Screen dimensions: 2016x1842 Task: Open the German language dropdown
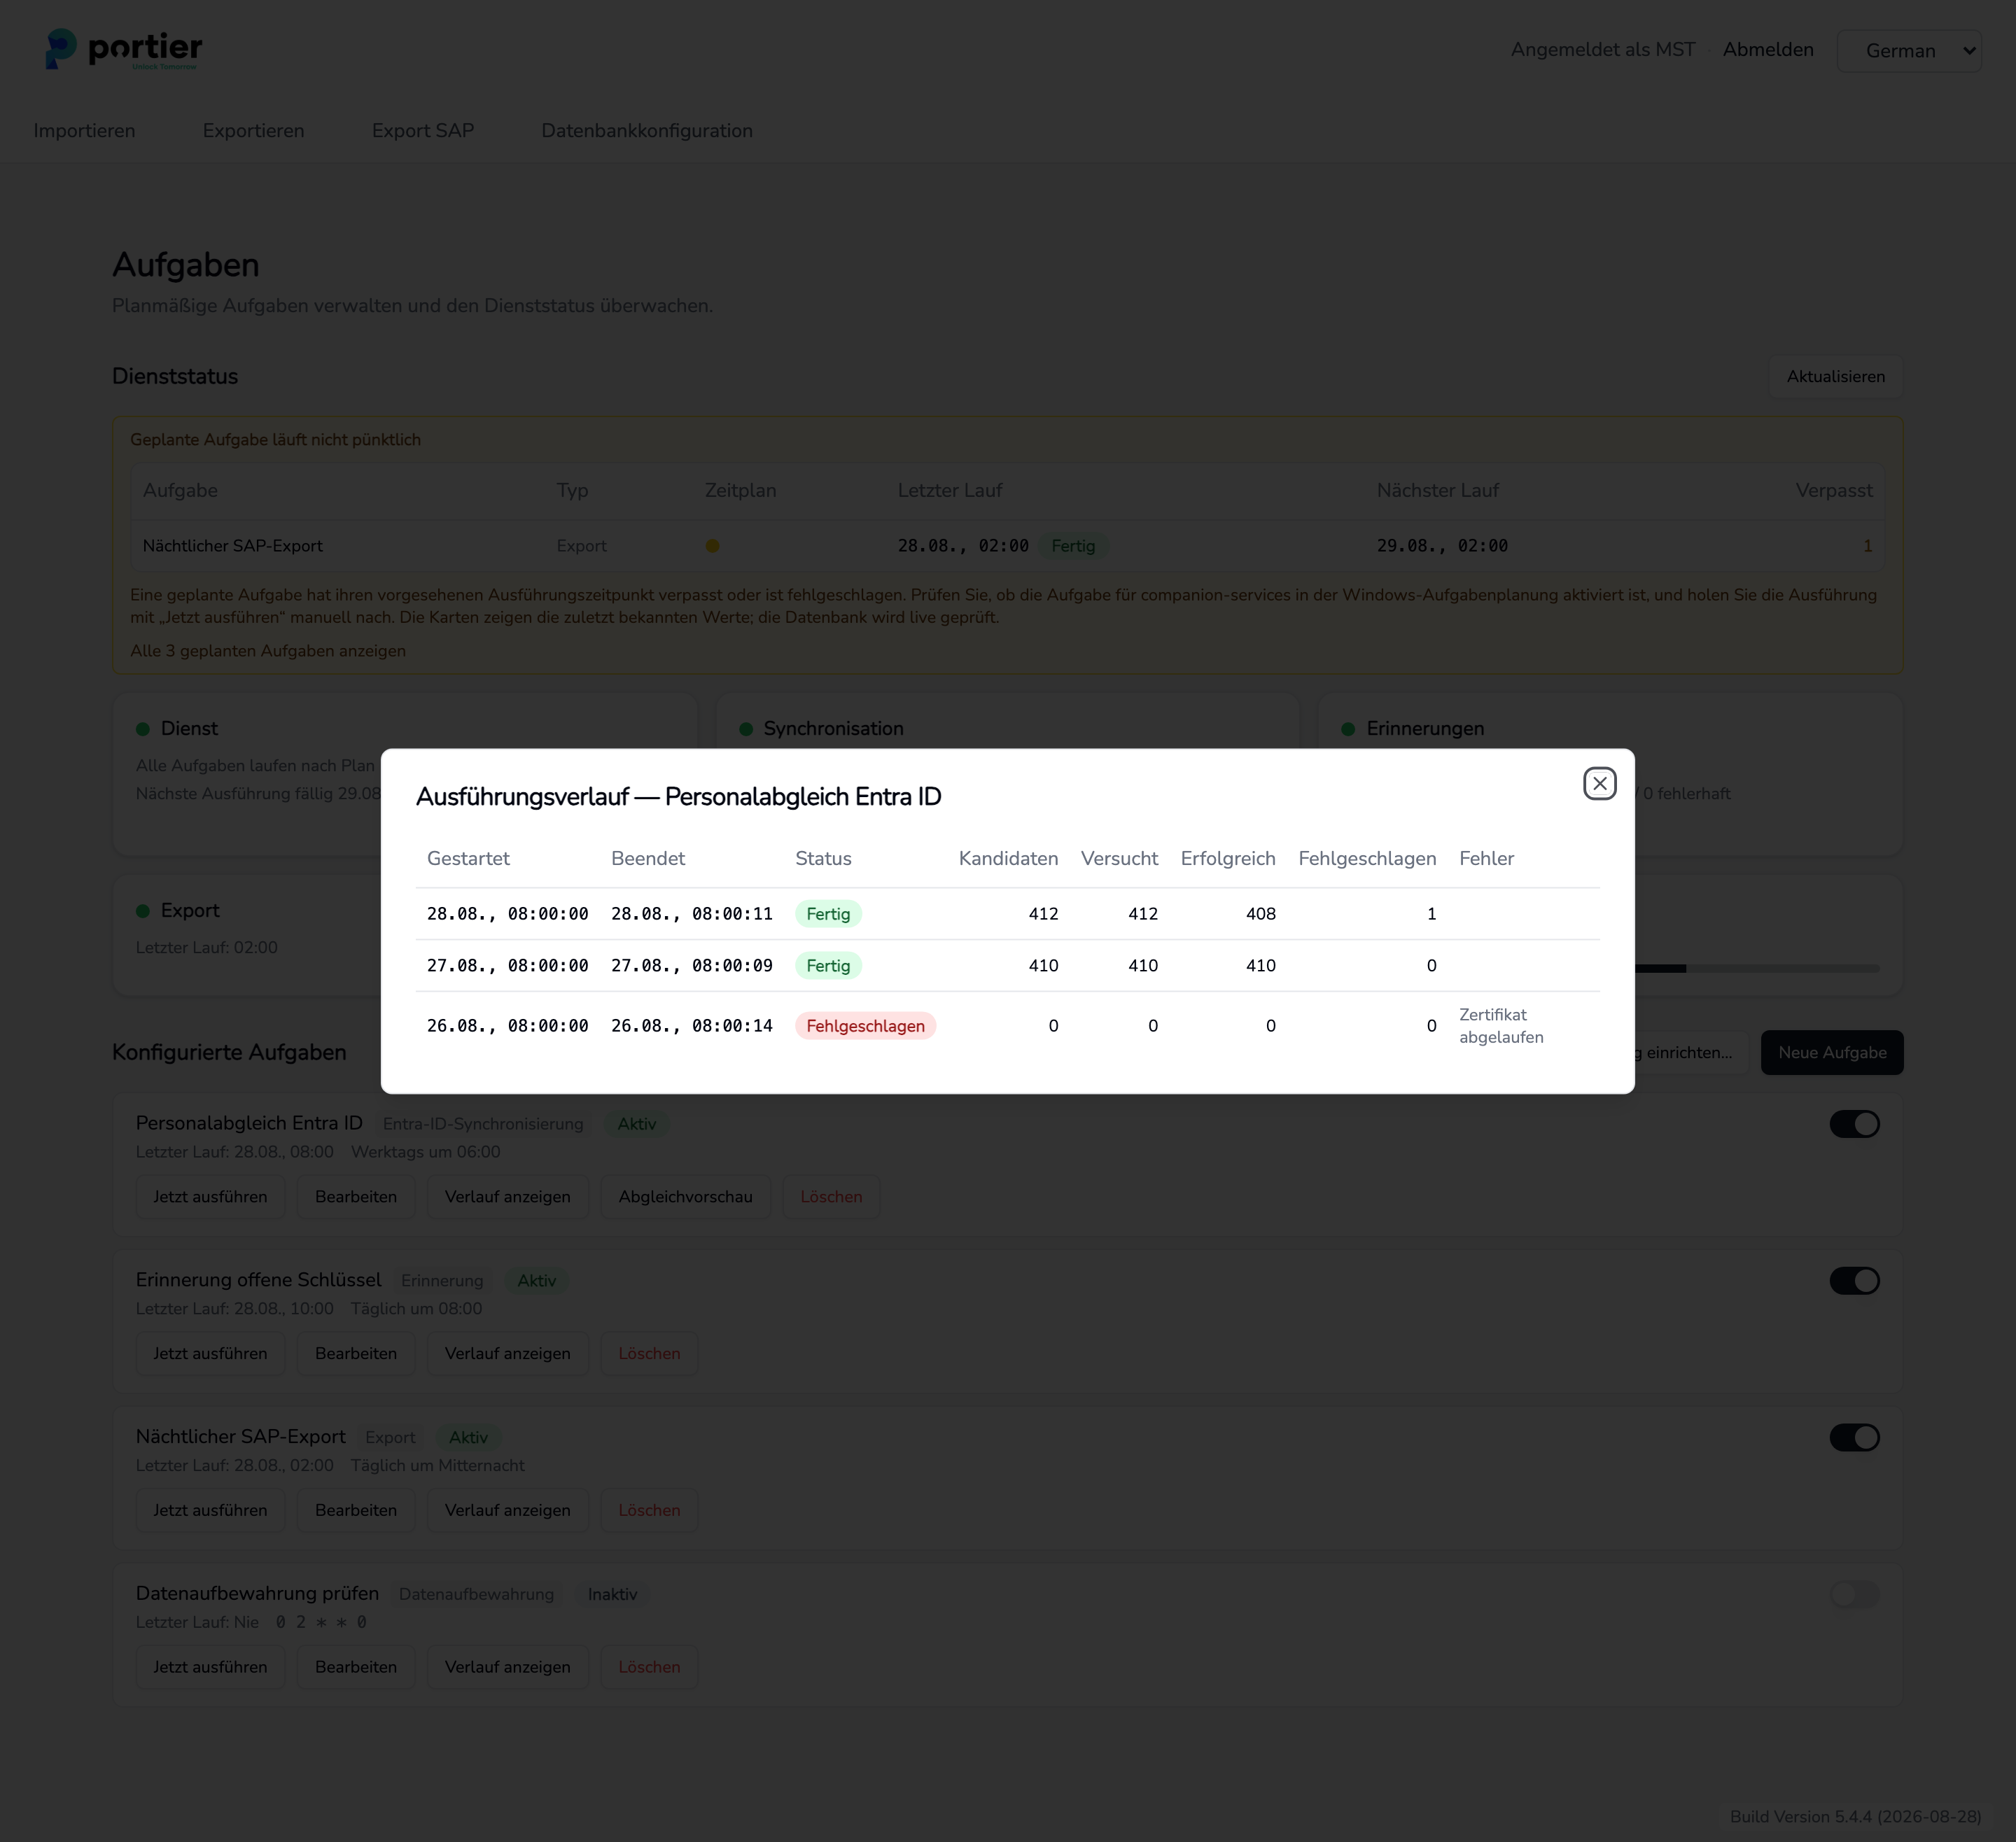pos(1909,50)
